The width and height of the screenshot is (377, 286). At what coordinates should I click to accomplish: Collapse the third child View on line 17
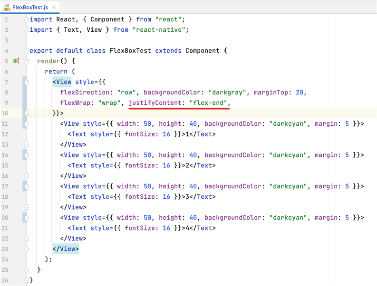27,186
